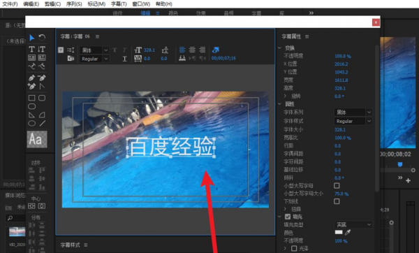Open title panel menu next to 字幕 06
This screenshot has height=253, width=419.
pyautogui.click(x=97, y=36)
